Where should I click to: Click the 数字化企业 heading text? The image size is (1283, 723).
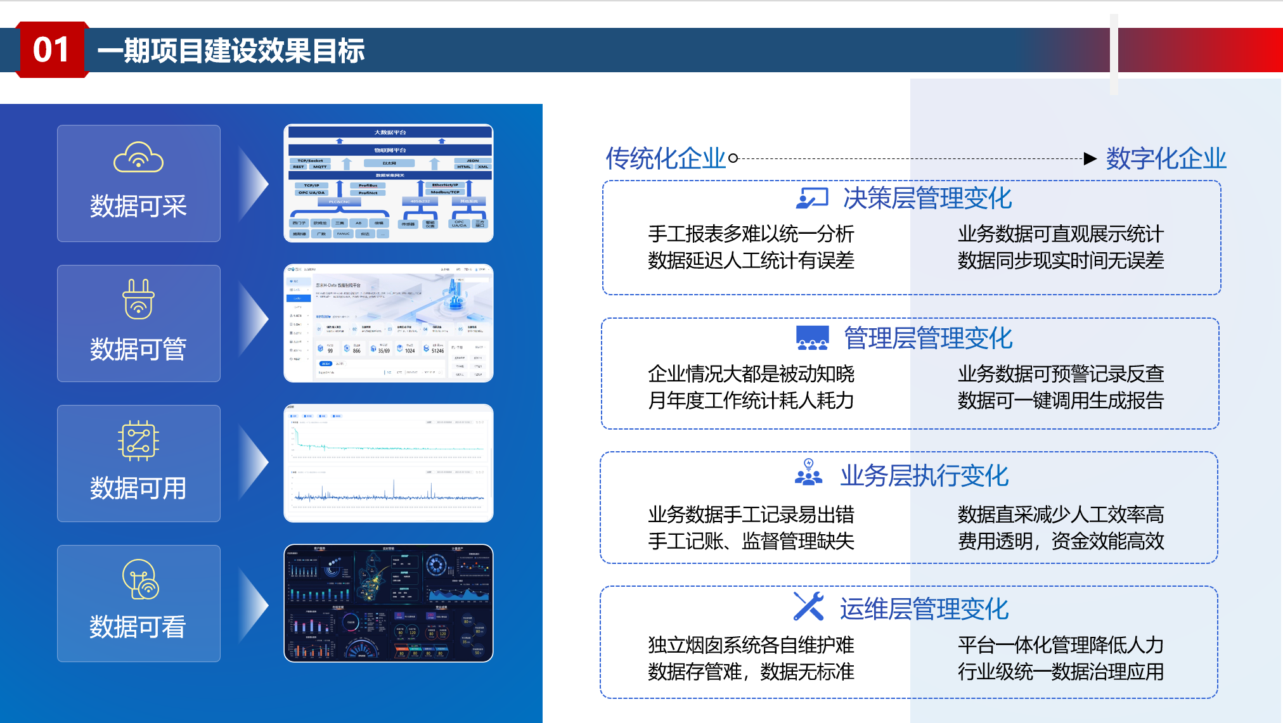coord(1166,158)
